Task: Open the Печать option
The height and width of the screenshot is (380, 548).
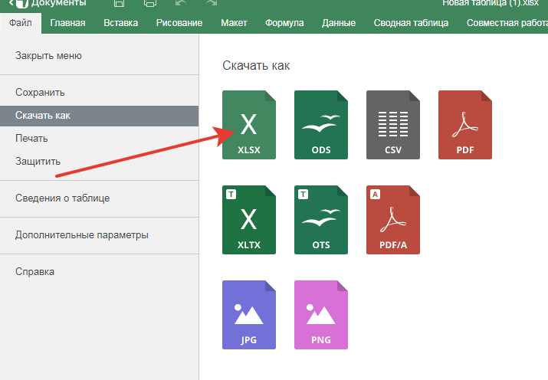Action: click(x=100, y=139)
